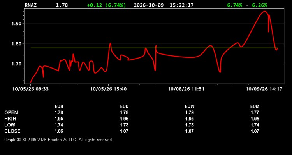Select the EOH CLOSE value 1.86
The height and width of the screenshot is (155, 292).
[59, 131]
